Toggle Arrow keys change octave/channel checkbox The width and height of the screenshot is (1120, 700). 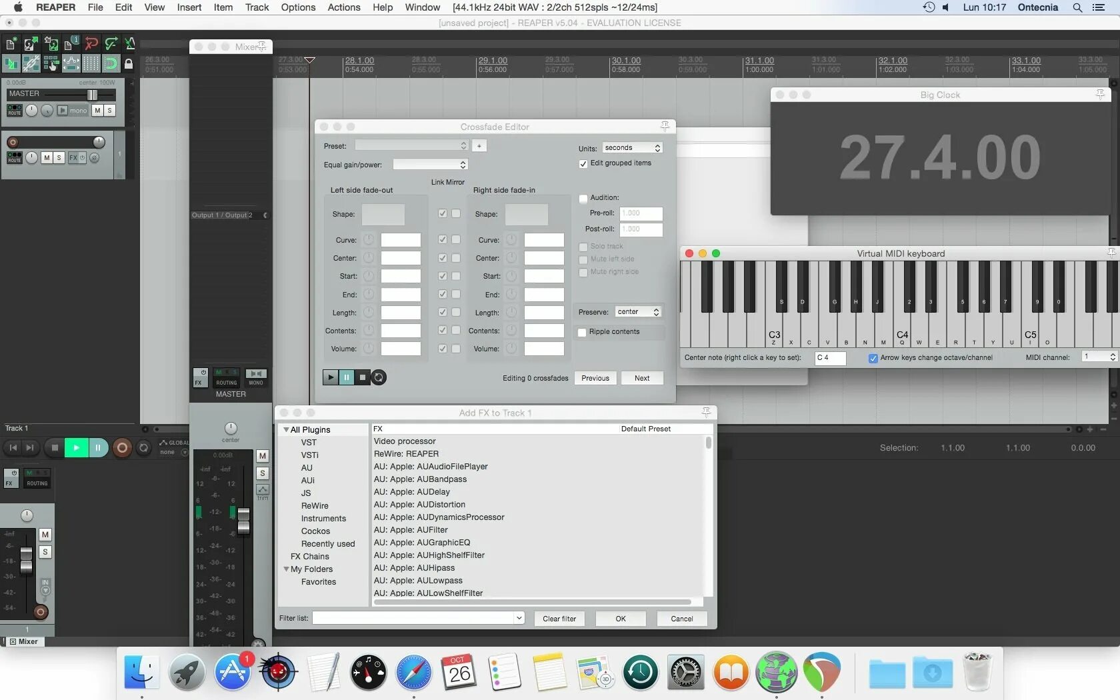(x=873, y=358)
